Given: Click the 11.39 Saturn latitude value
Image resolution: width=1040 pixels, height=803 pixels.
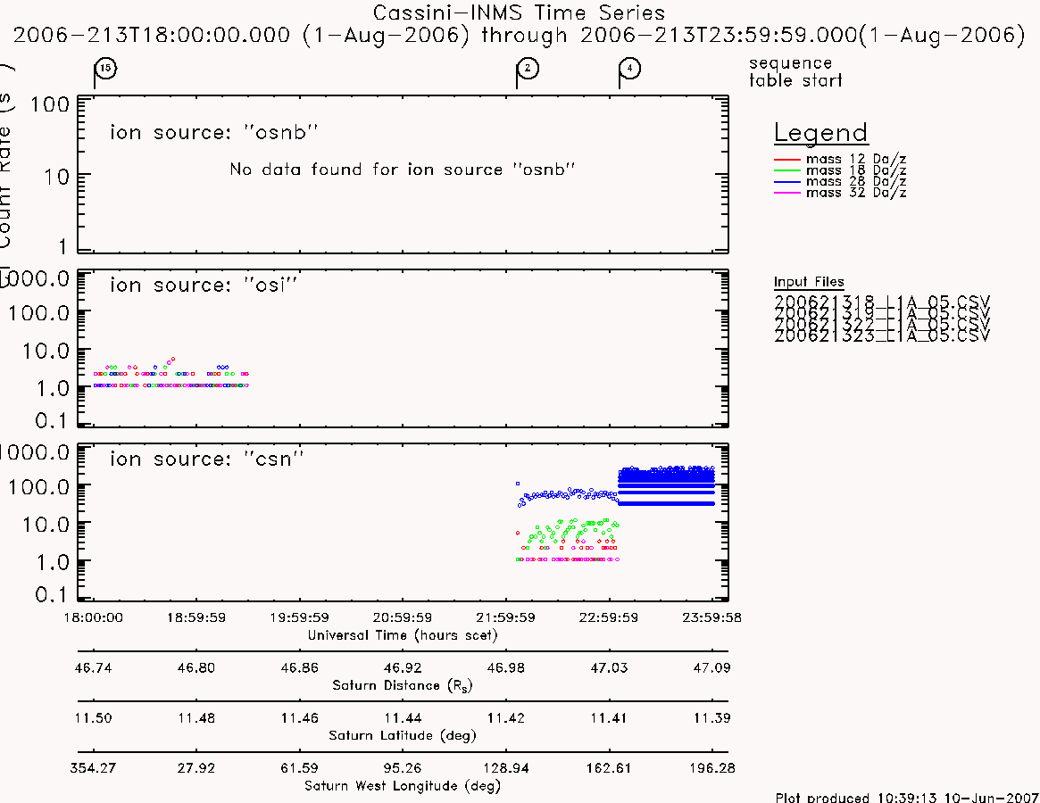Looking at the screenshot, I should coord(711,718).
